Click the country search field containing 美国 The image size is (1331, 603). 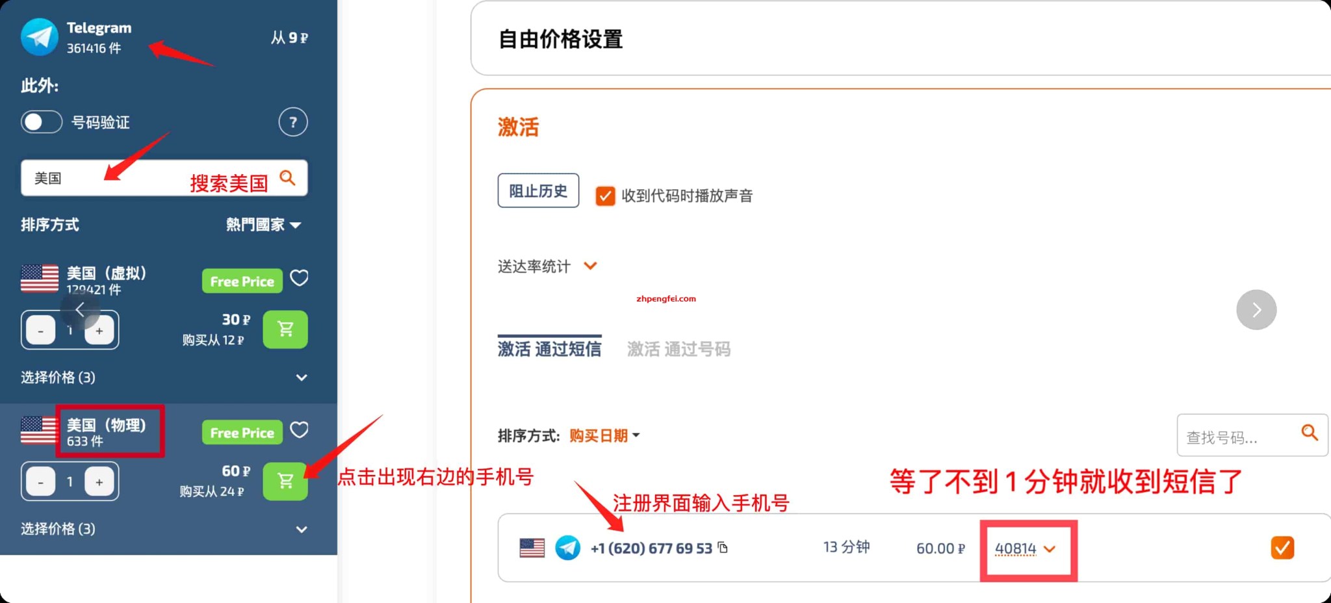(164, 178)
